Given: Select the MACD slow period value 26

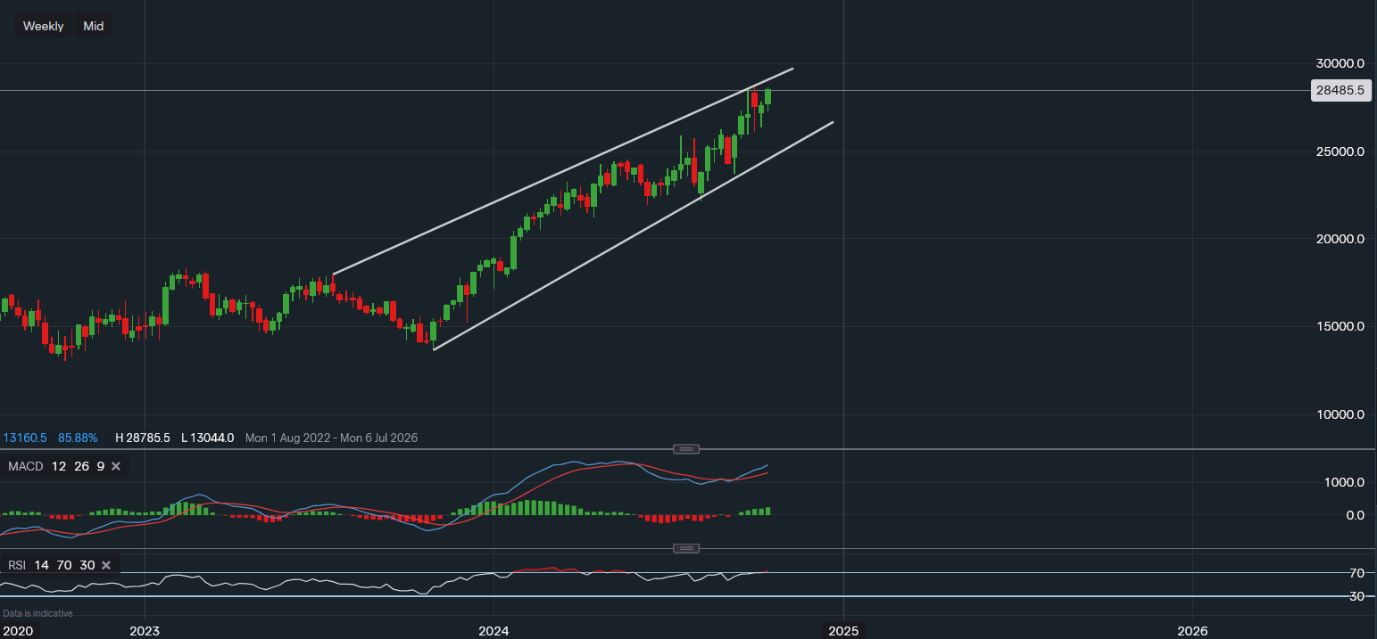Looking at the screenshot, I should [80, 466].
